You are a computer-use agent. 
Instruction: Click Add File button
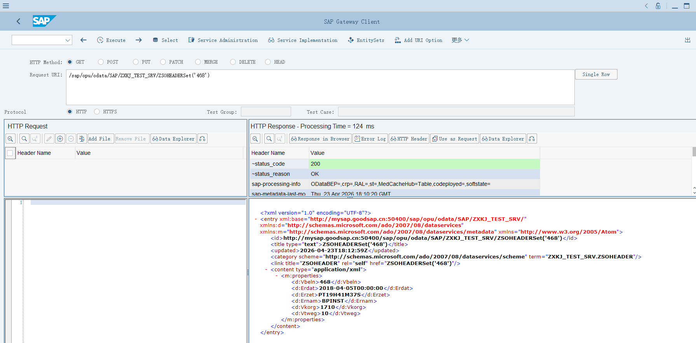(101, 139)
